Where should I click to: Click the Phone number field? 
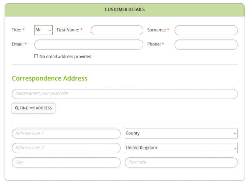coord(206,45)
